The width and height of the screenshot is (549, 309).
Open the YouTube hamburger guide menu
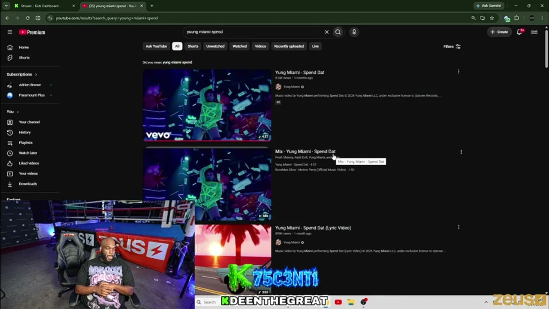tap(10, 32)
